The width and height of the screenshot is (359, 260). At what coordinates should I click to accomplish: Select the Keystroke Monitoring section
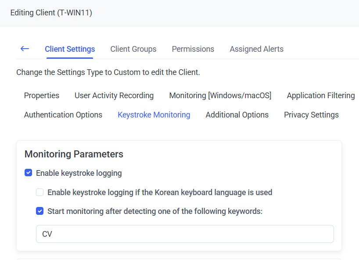coord(154,115)
